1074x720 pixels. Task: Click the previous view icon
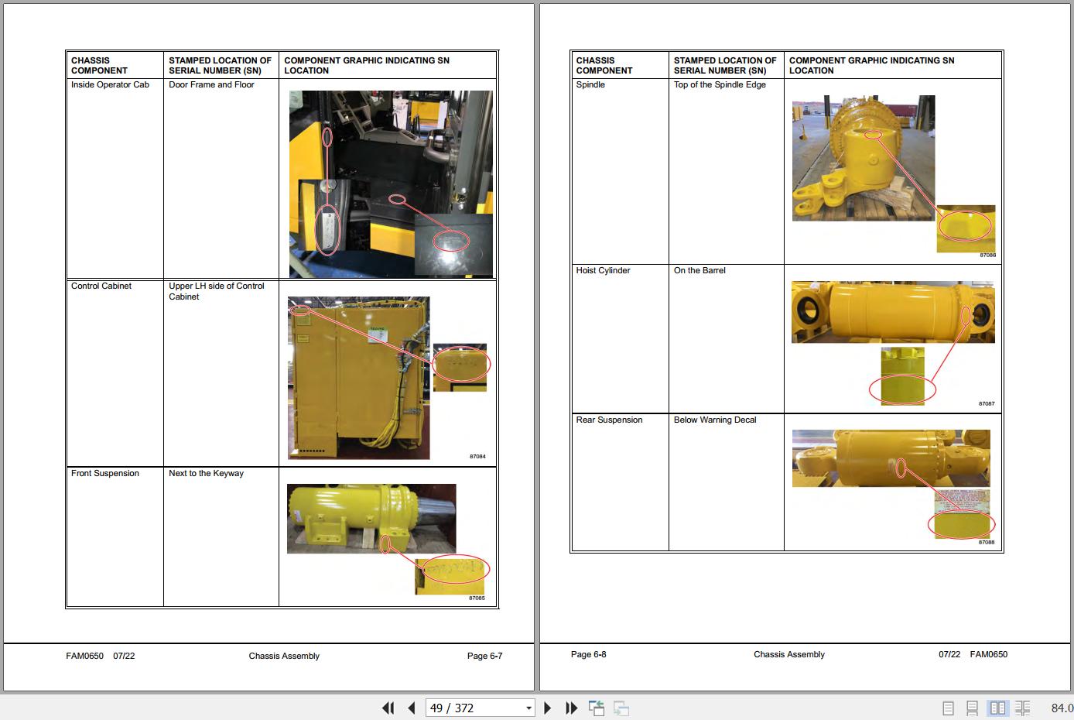597,708
